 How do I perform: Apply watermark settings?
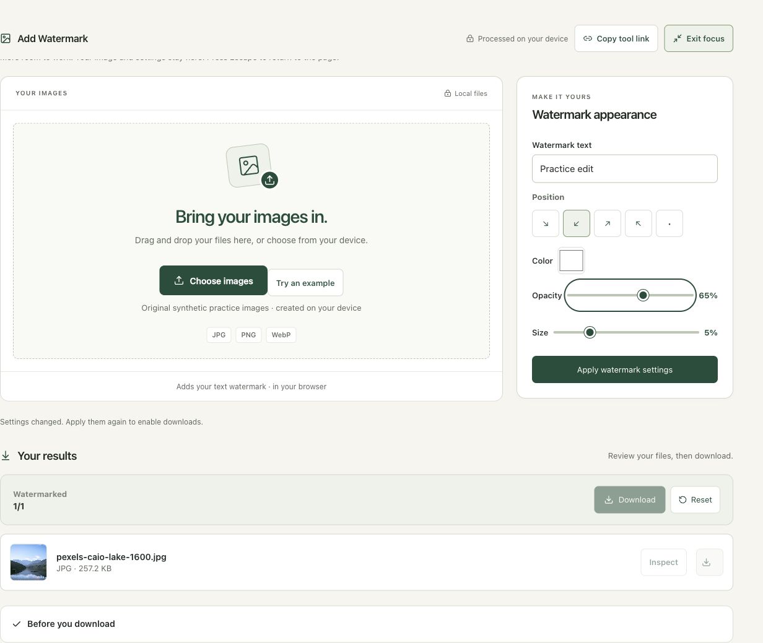coord(625,369)
